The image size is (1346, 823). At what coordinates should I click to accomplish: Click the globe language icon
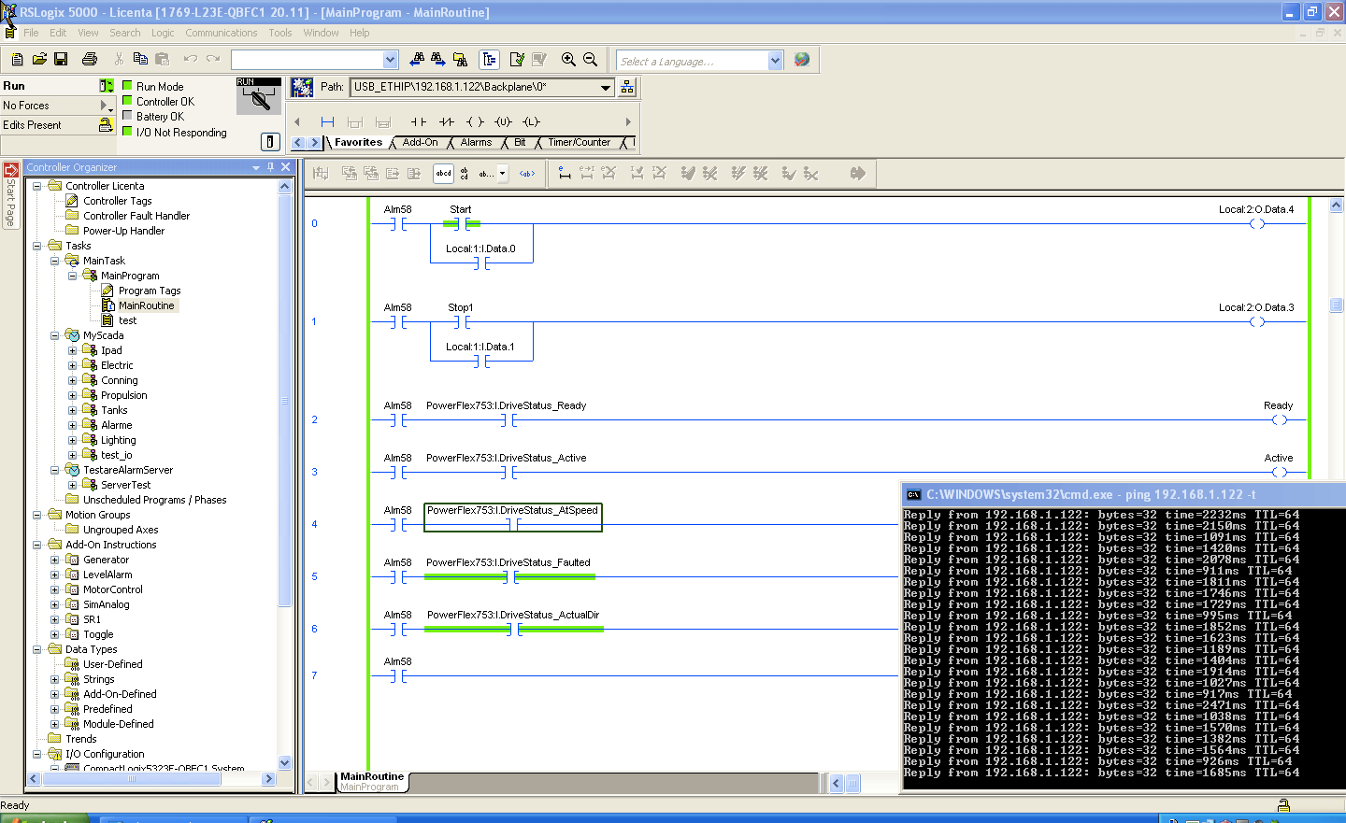point(802,59)
